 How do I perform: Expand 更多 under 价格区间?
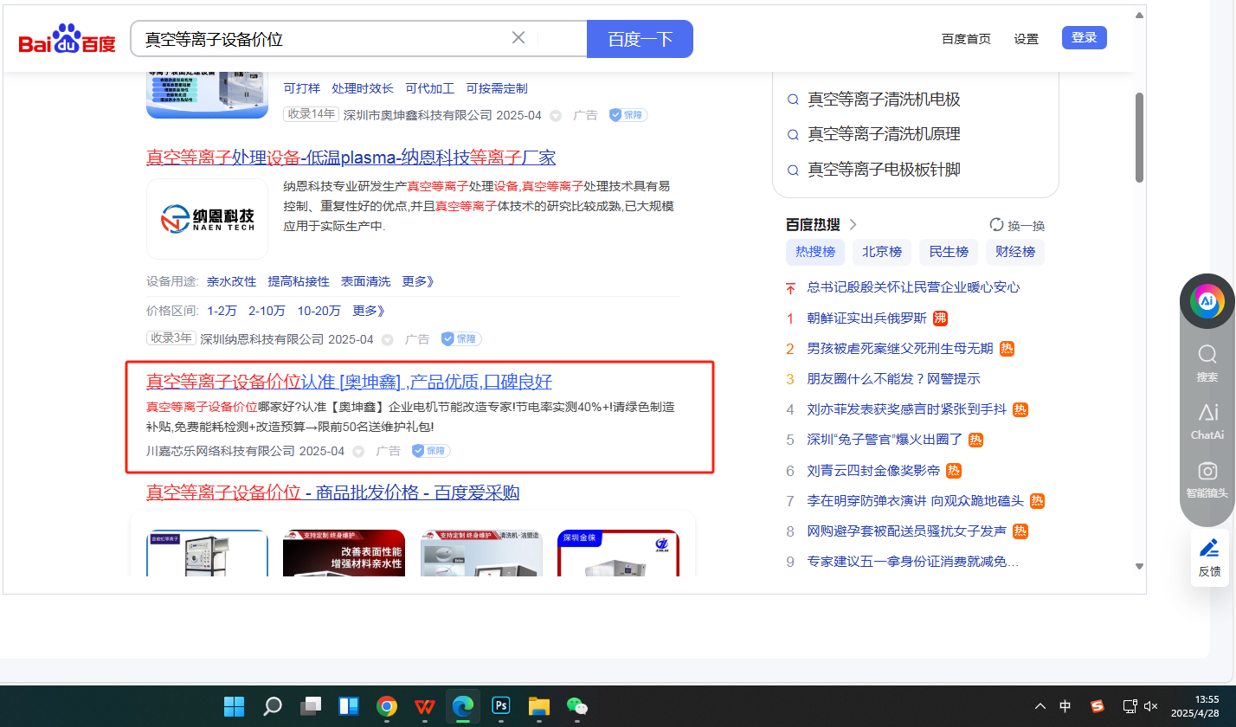[x=369, y=311]
